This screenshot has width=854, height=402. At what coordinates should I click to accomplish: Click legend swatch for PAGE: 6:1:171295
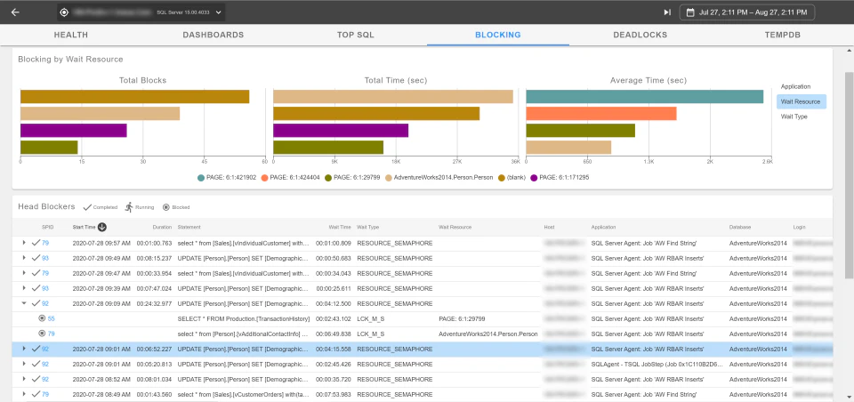coord(534,178)
